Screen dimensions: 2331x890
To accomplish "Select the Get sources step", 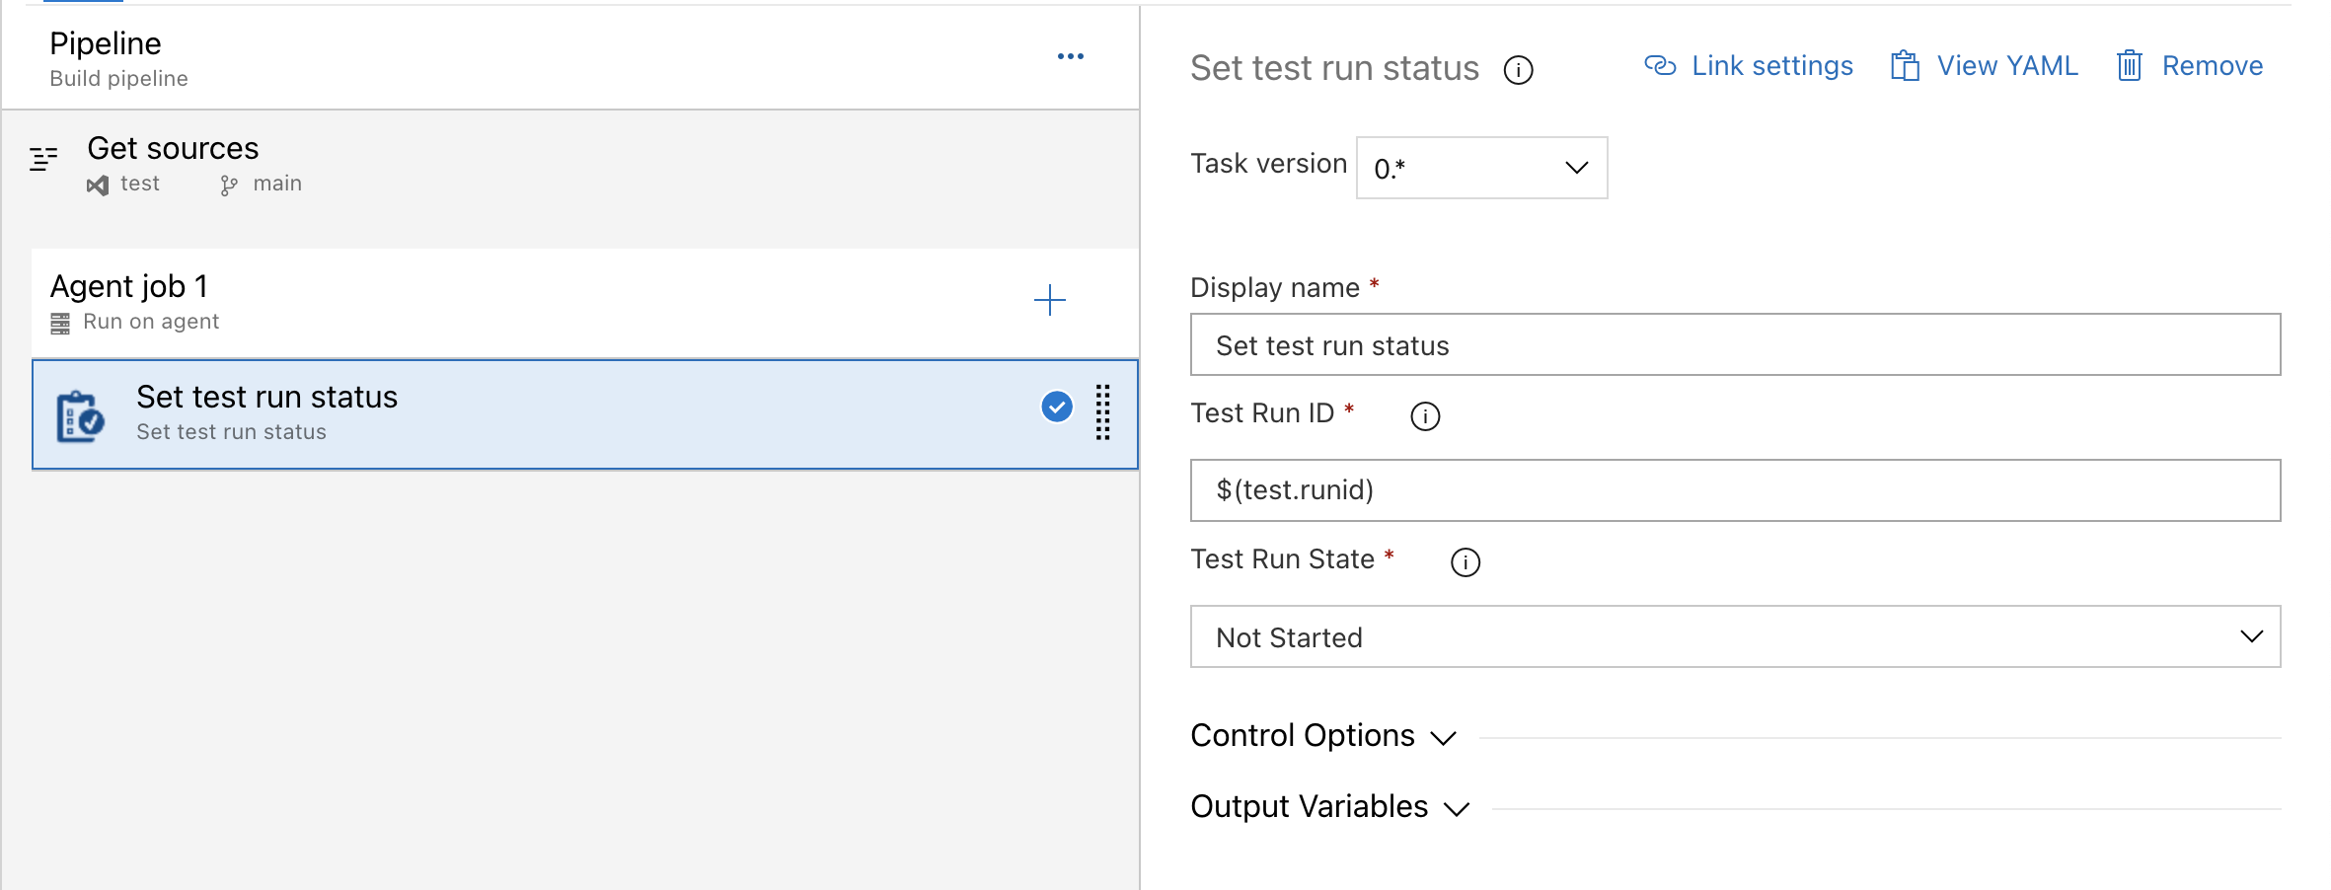I will pos(173,148).
